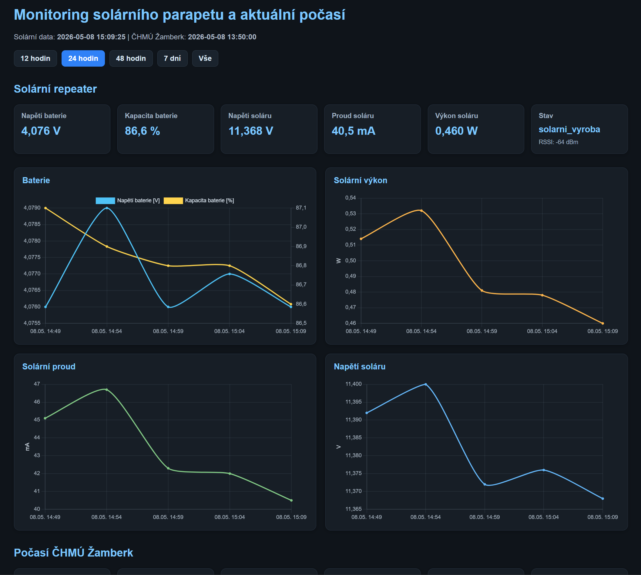641x575 pixels.
Task: Hide Napětí baterie [V] series label
Action: (139, 201)
